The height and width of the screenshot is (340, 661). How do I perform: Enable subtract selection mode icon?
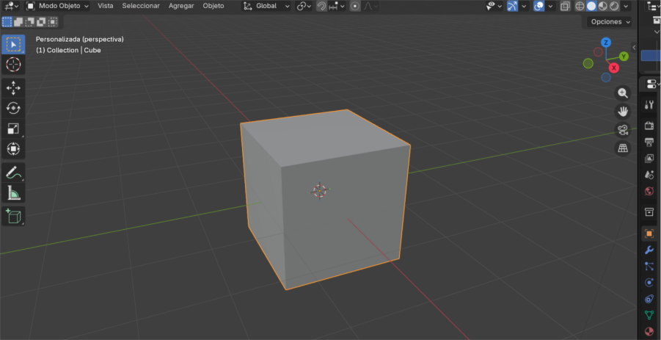tap(30, 21)
